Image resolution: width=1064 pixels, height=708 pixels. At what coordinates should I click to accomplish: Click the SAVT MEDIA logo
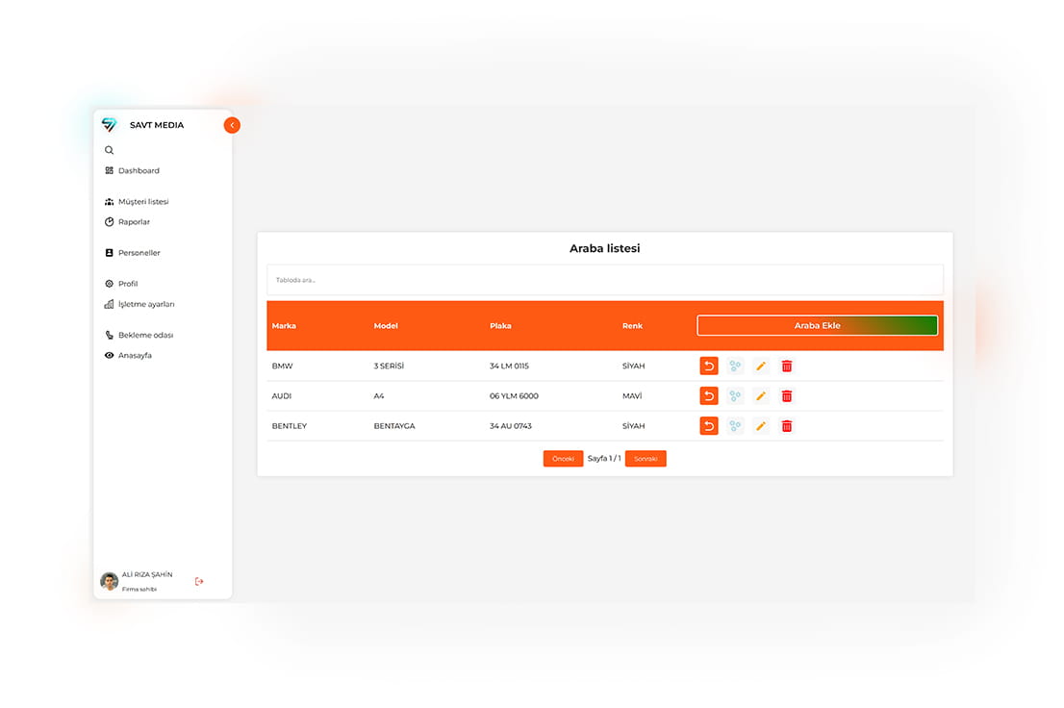[110, 125]
